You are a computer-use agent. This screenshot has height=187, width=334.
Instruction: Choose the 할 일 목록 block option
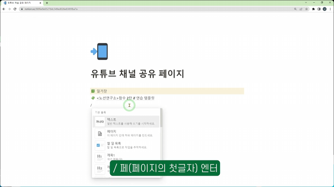(126, 145)
